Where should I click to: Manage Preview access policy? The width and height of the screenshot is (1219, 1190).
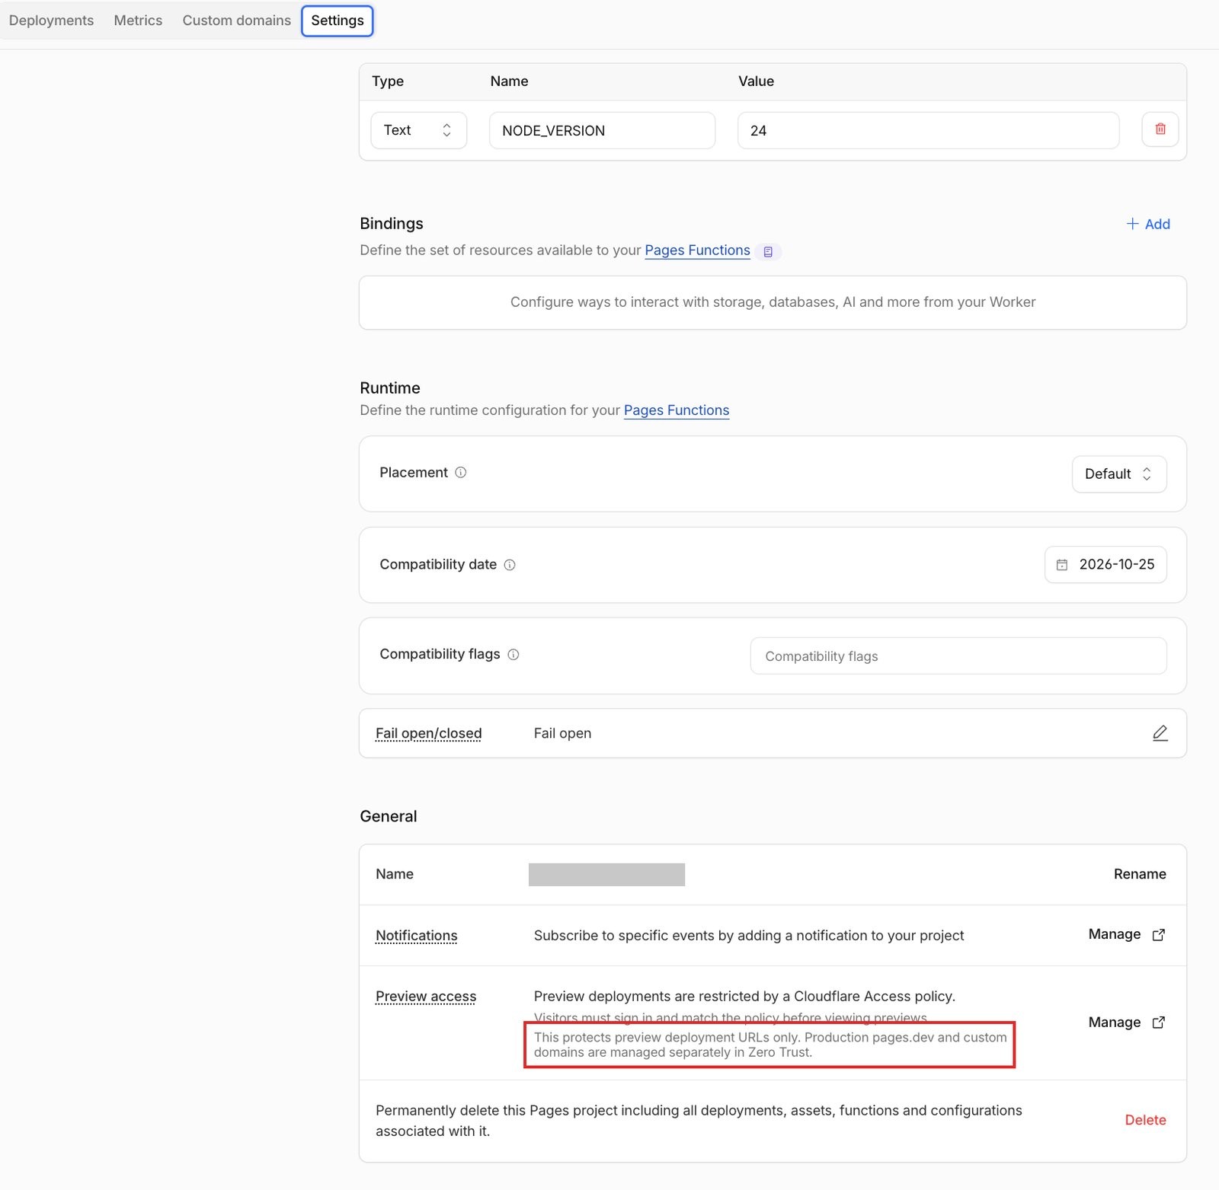(x=1127, y=1023)
